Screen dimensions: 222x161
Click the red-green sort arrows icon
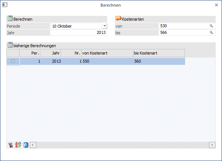click(x=18, y=145)
